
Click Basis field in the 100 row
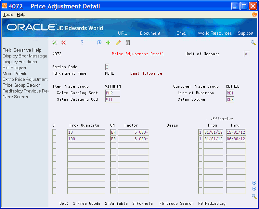pyautogui.click(x=200, y=139)
